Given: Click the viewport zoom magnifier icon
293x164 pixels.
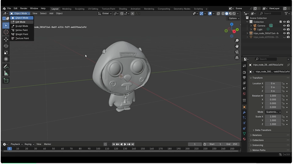Looking at the screenshot, I should click(237, 41).
